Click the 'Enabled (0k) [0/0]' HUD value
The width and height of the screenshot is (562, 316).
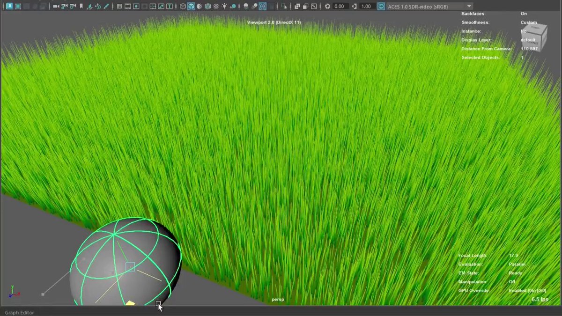pyautogui.click(x=527, y=291)
